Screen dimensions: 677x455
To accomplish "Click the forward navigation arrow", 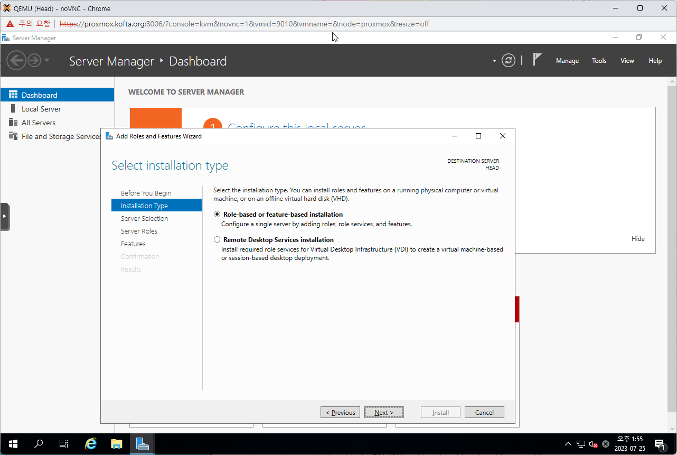I will click(x=34, y=60).
